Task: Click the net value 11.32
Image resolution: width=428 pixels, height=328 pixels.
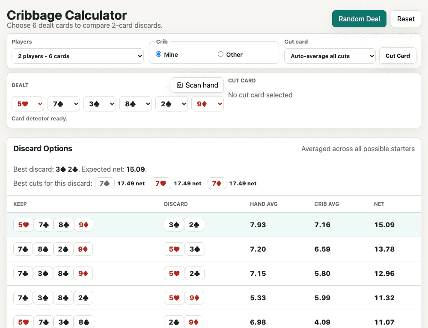Action: [384, 298]
